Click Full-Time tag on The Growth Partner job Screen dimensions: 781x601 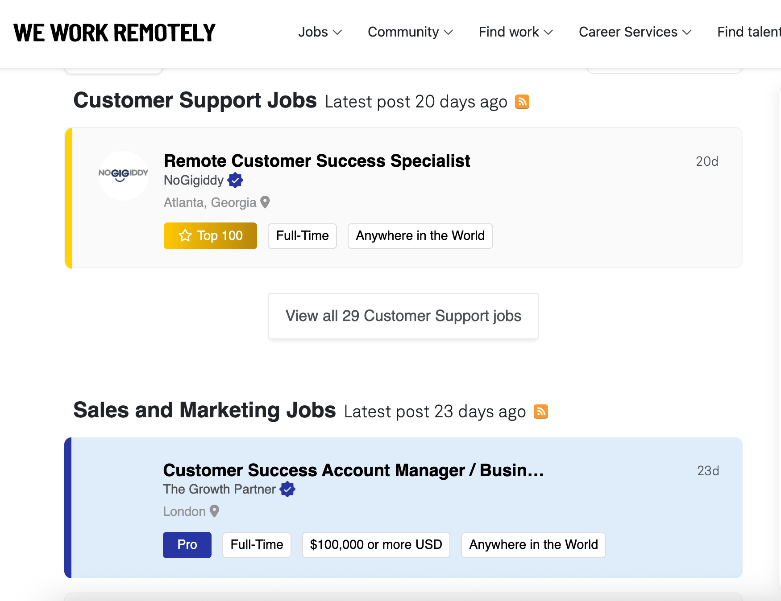coord(257,545)
